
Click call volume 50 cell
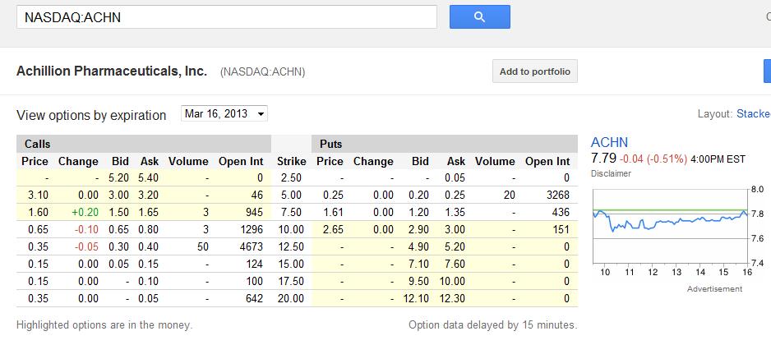pyautogui.click(x=202, y=246)
